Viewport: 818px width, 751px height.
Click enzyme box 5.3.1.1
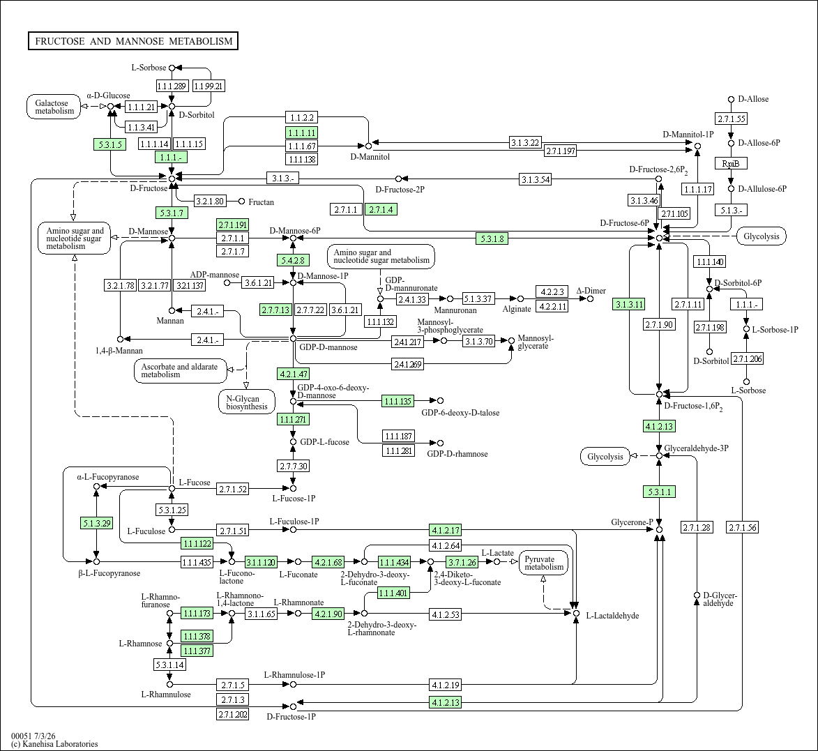coord(660,492)
